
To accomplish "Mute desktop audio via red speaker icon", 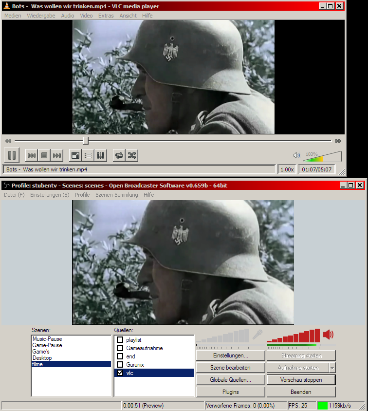I will pos(328,335).
